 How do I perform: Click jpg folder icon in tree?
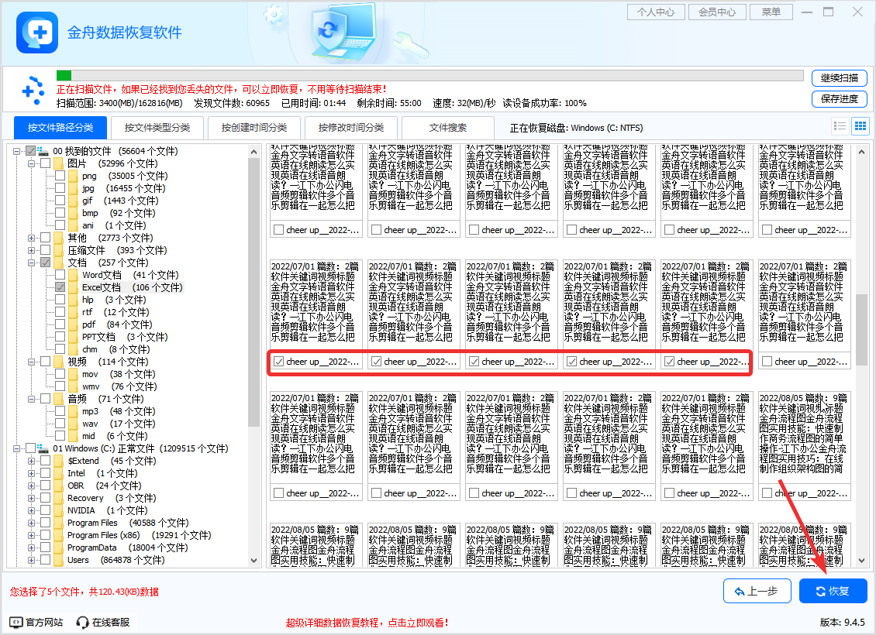pyautogui.click(x=73, y=188)
